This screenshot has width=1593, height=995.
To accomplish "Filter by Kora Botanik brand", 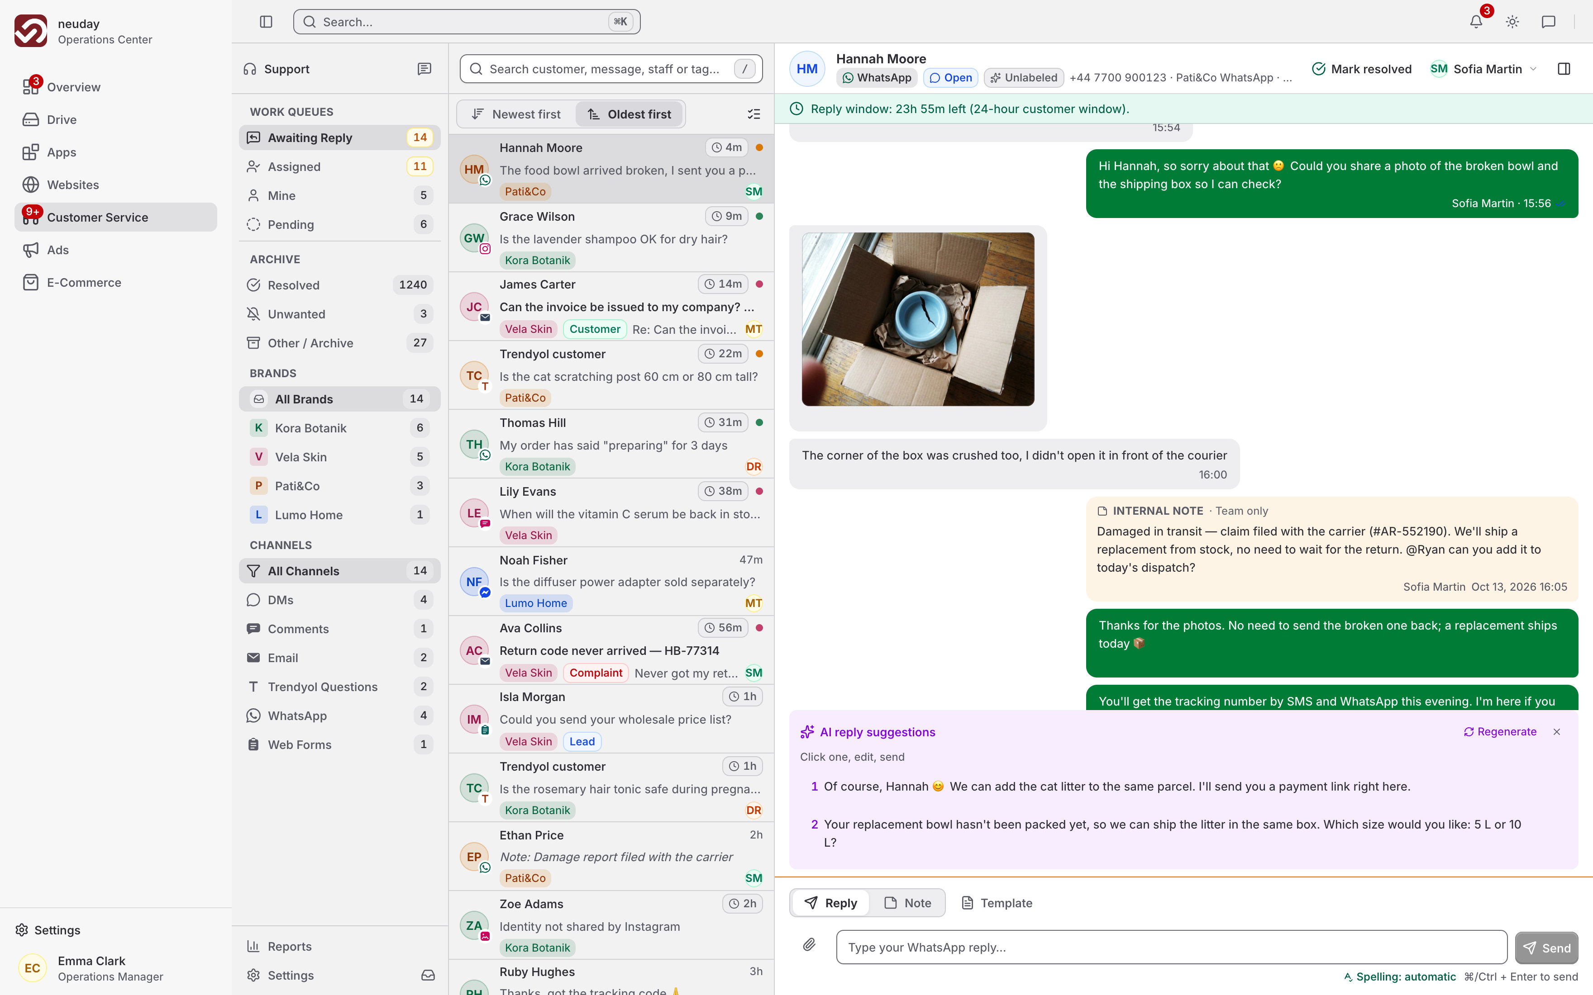I will pos(340,428).
